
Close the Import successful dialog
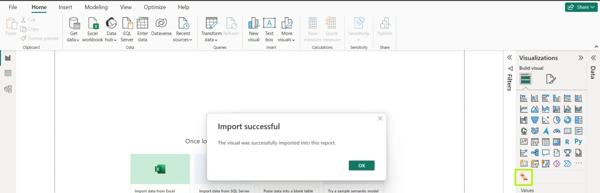(380, 118)
